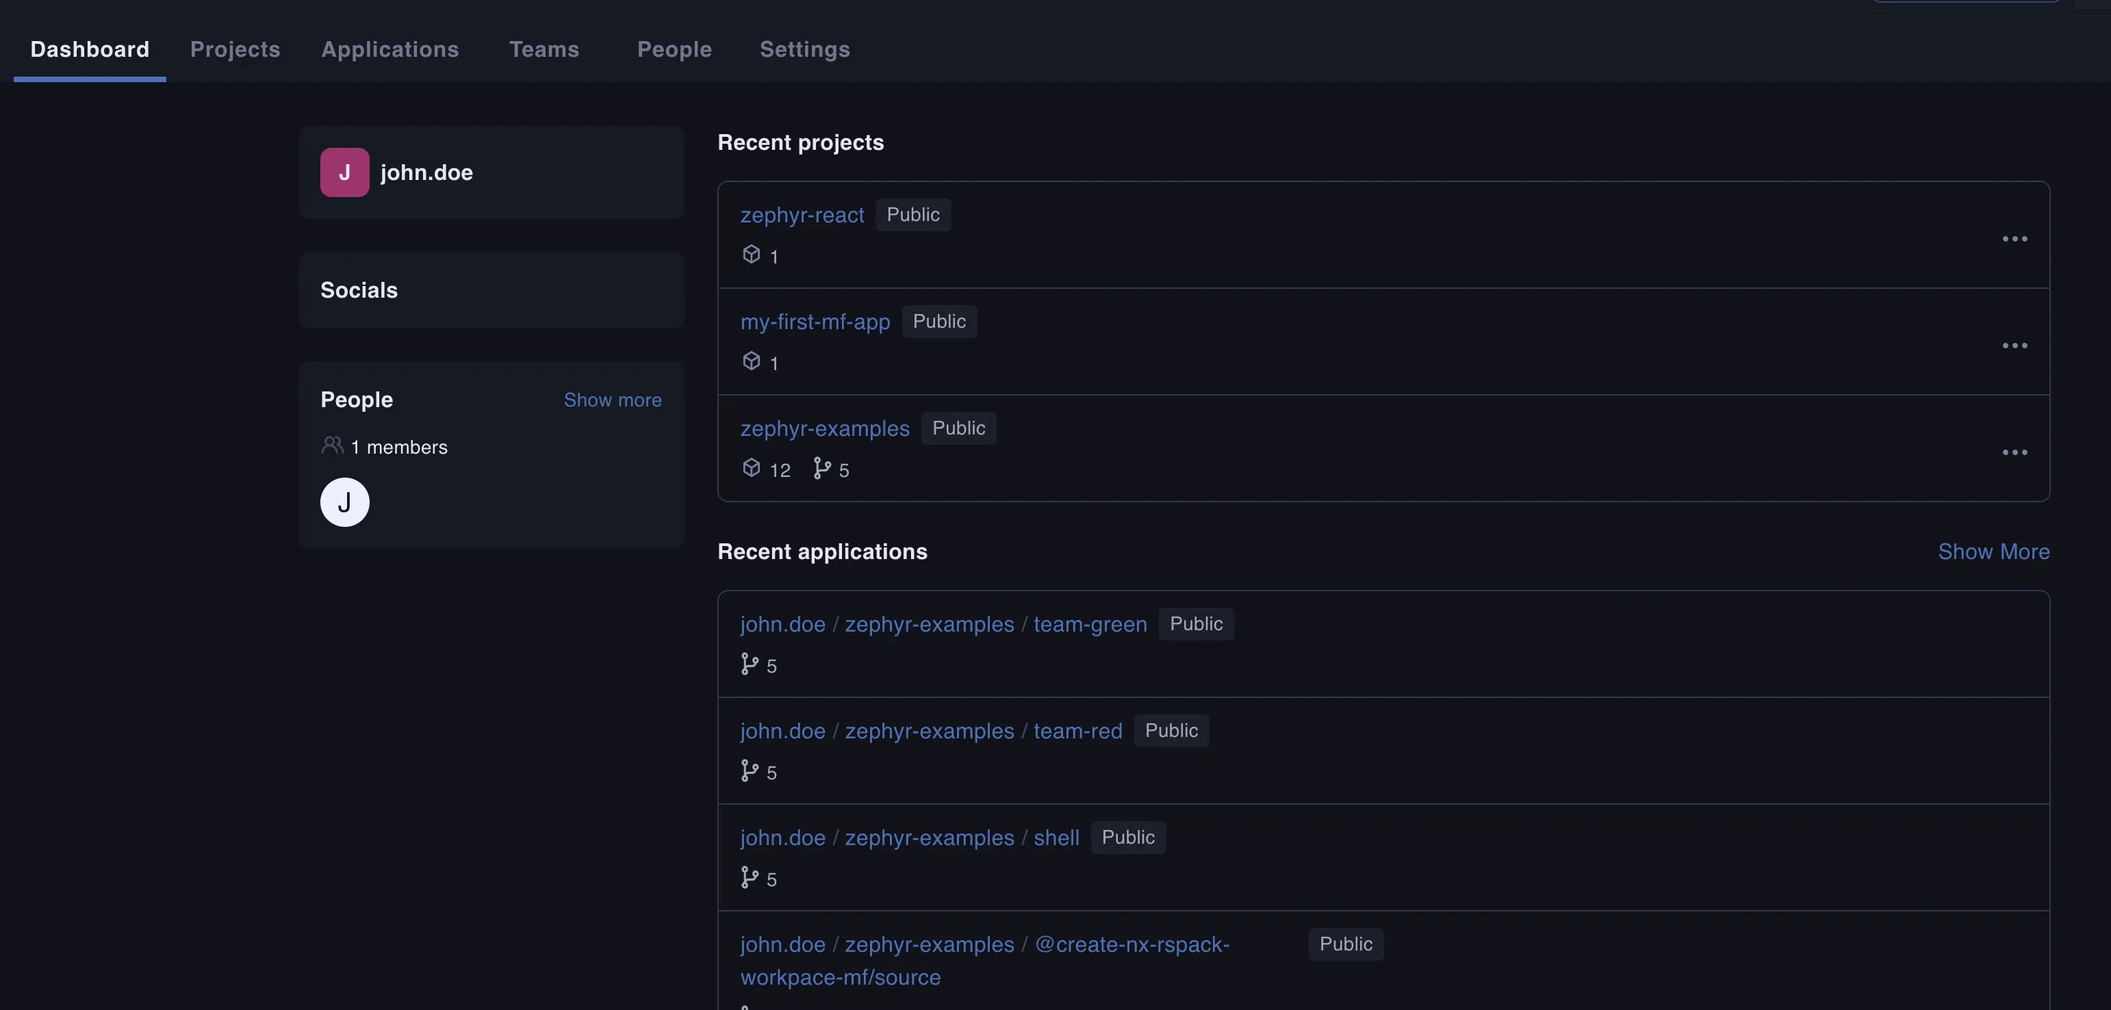Viewport: 2111px width, 1010px height.
Task: Click the branch icon under team-red application
Action: point(749,770)
